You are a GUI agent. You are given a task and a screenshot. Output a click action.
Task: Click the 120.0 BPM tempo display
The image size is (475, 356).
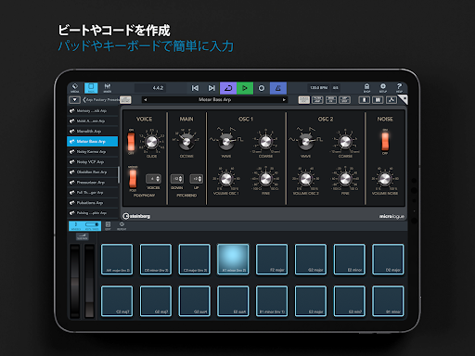(319, 88)
